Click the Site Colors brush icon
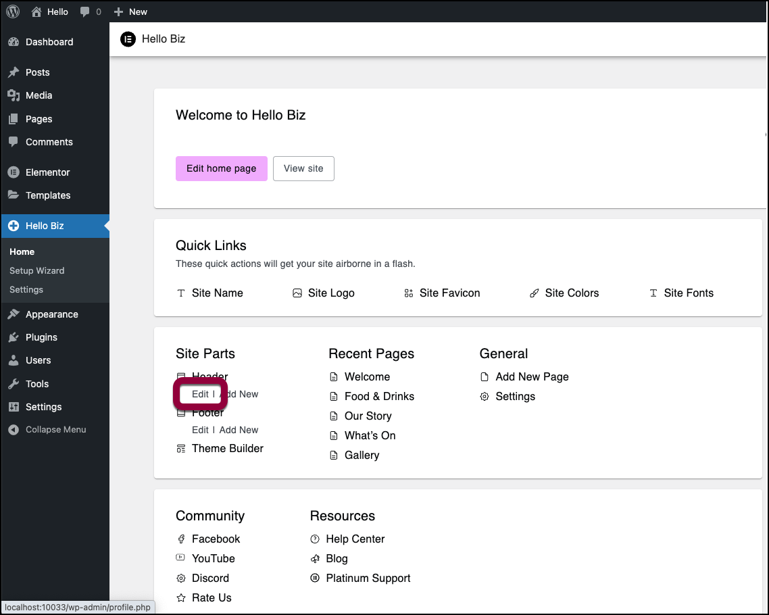This screenshot has height=615, width=769. (534, 293)
